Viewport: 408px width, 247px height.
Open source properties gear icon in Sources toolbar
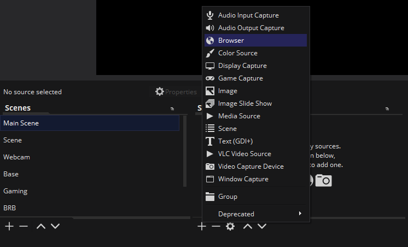coord(230,226)
